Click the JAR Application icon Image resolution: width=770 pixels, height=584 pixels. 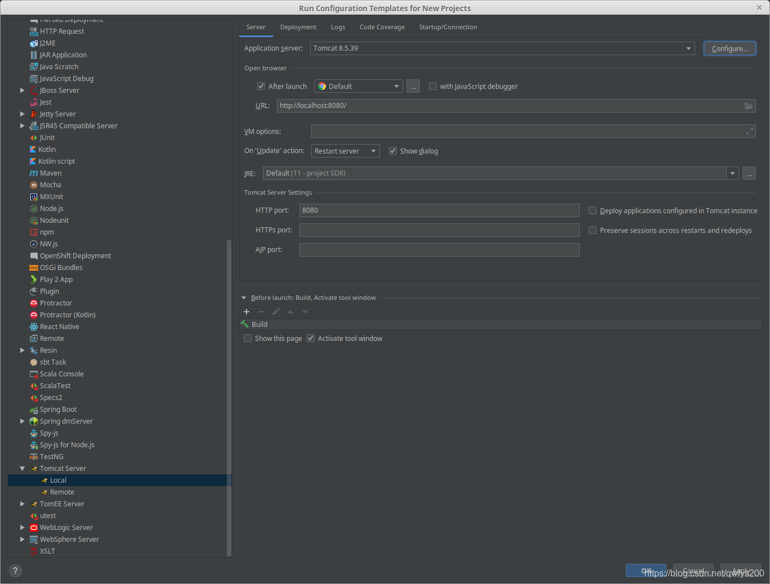click(x=34, y=55)
